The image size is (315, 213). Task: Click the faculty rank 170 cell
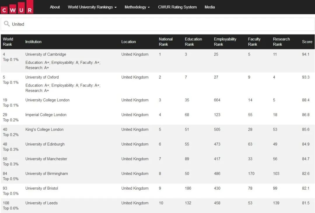(251, 174)
